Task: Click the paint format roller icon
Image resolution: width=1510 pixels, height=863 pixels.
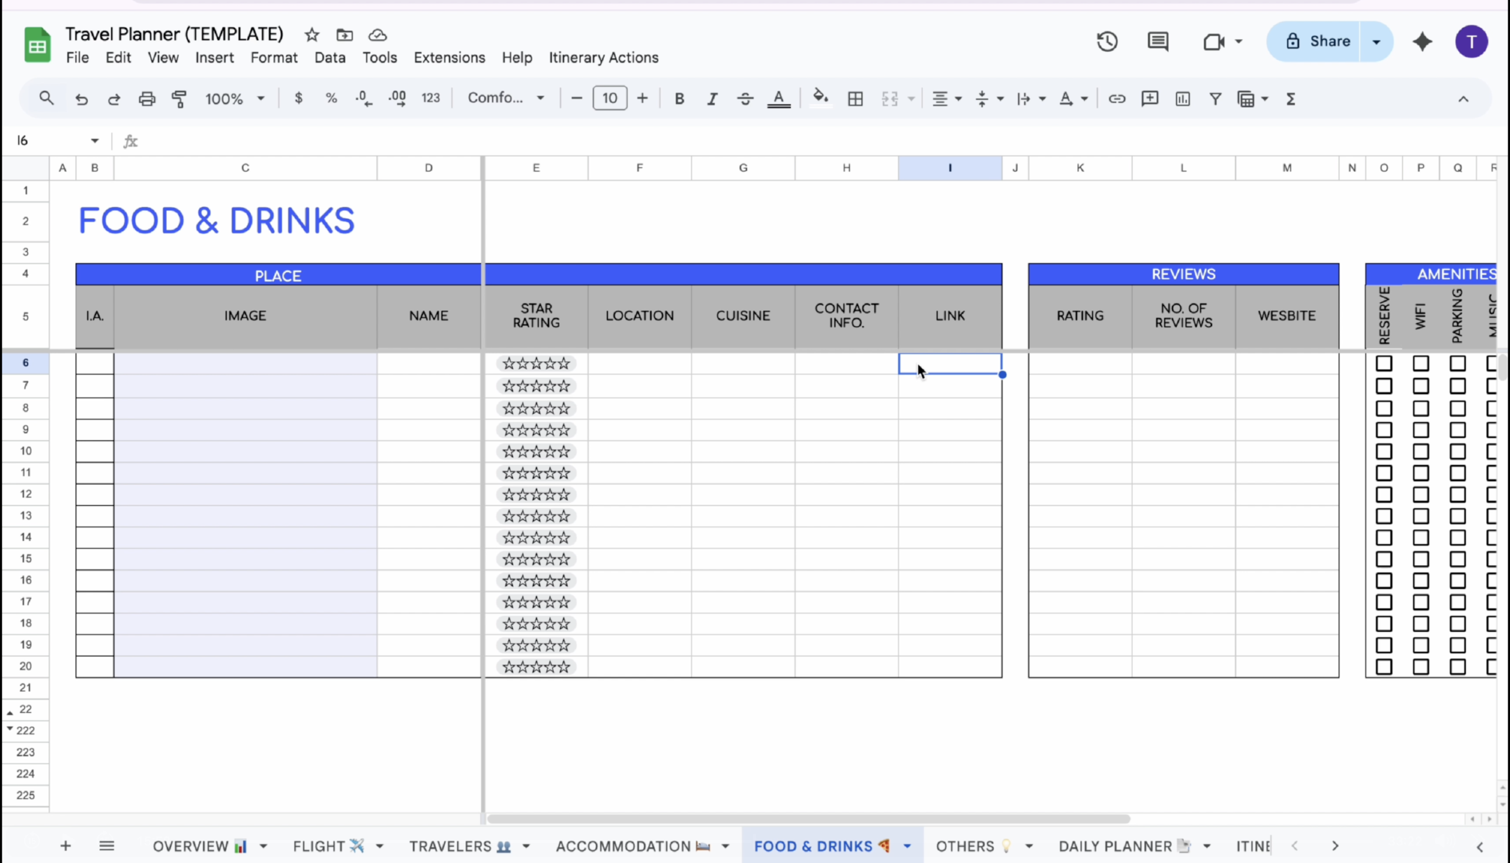Action: [179, 99]
